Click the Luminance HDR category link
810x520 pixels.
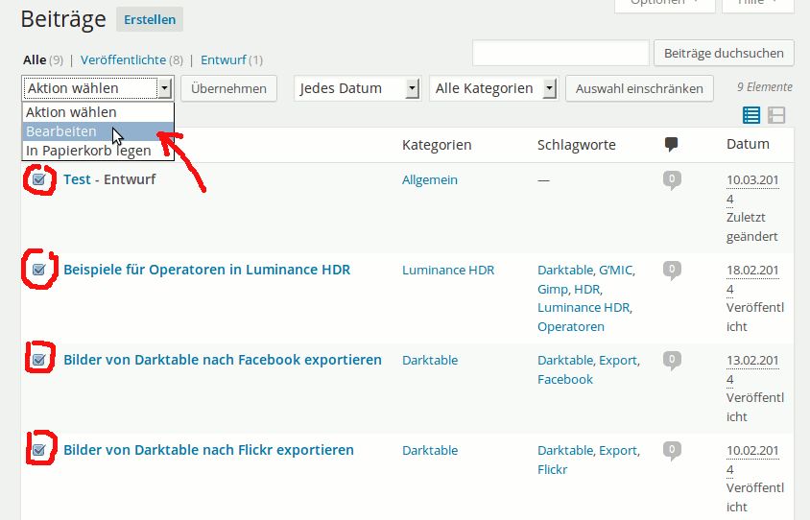[x=448, y=270]
